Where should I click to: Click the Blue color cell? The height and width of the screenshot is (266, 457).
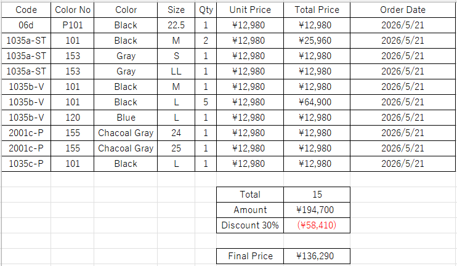click(126, 118)
